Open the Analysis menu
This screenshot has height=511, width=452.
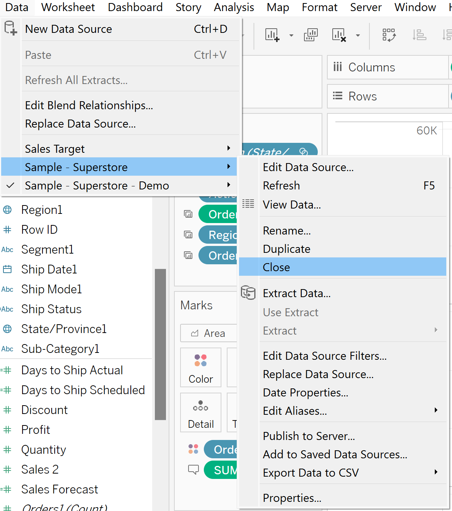[234, 7]
